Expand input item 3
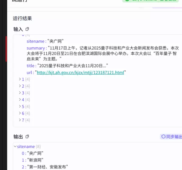 pos(20,93)
